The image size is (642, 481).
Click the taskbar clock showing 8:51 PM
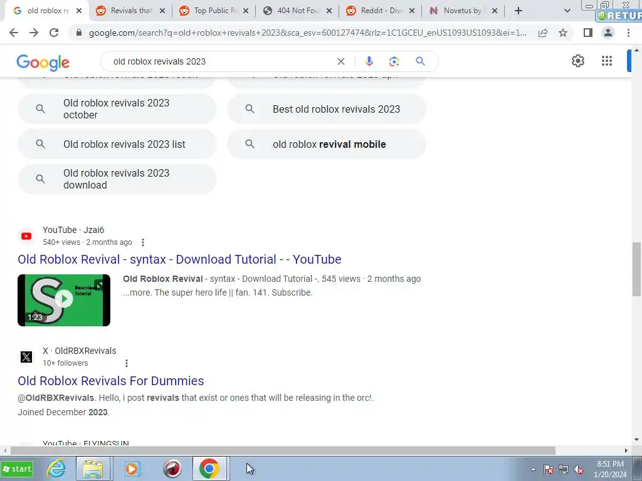point(610,469)
